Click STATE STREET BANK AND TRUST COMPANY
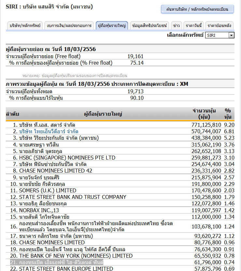Image resolution: width=241 pixels, height=271 pixels. click(73, 197)
